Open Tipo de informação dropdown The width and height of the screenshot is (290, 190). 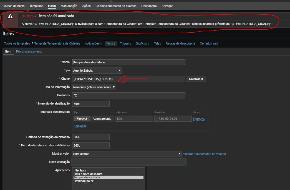click(94, 87)
